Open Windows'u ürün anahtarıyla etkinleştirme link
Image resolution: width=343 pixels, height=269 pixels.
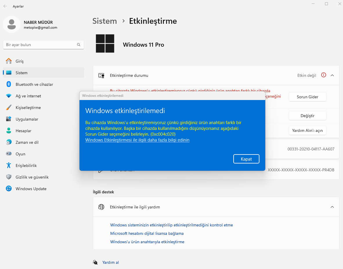[147, 242]
